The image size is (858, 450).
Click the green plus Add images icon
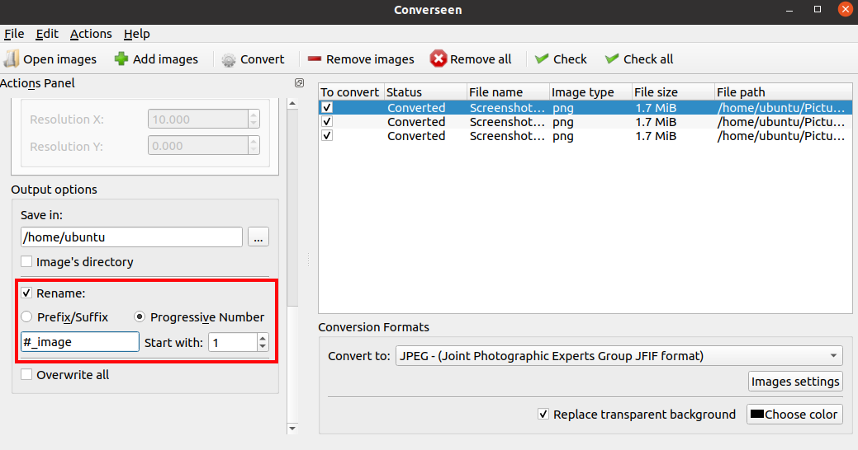[x=121, y=59]
